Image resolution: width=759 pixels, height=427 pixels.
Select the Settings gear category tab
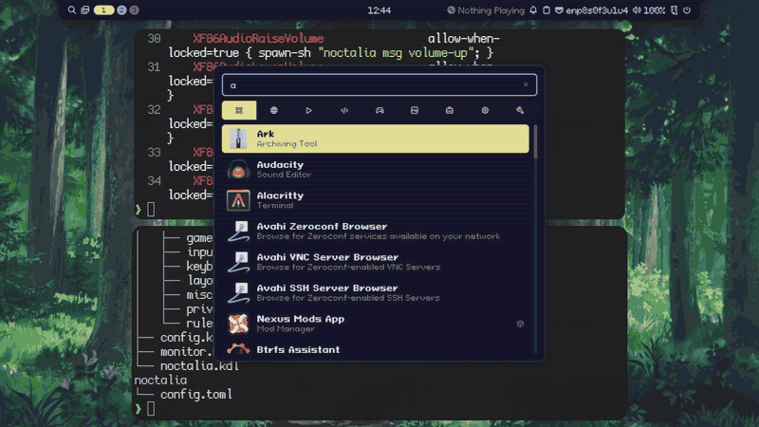(x=485, y=110)
